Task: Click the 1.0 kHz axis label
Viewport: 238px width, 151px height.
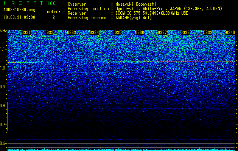Action: (3, 68)
